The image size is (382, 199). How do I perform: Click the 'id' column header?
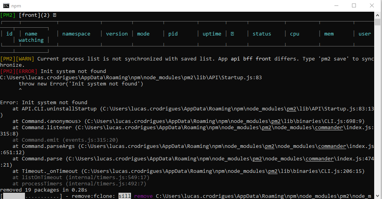click(x=9, y=34)
